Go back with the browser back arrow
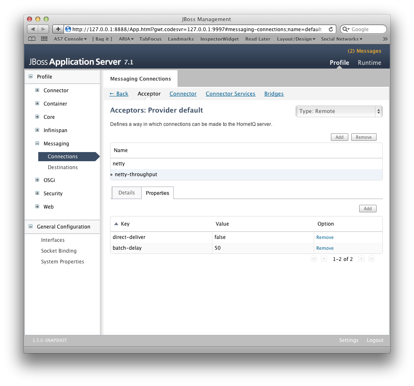Image resolution: width=414 pixels, height=386 pixels. click(x=33, y=29)
